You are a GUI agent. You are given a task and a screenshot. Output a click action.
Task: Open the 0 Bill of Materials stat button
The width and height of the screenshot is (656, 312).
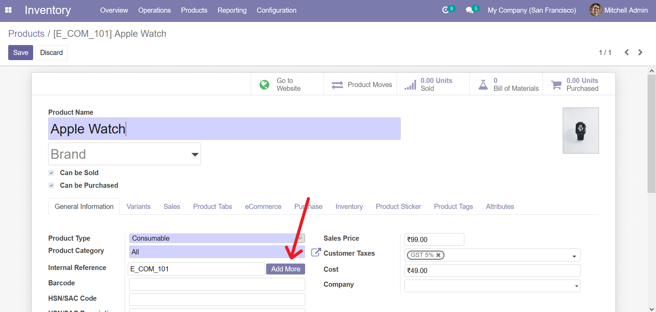506,84
